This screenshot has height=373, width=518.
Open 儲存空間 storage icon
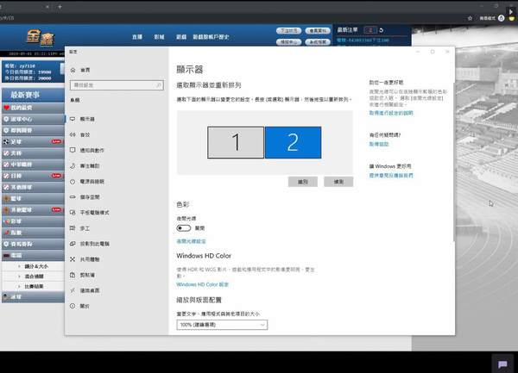(x=72, y=196)
